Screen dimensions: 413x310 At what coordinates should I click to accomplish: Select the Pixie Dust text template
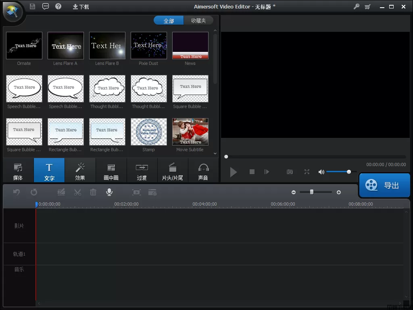[148, 46]
